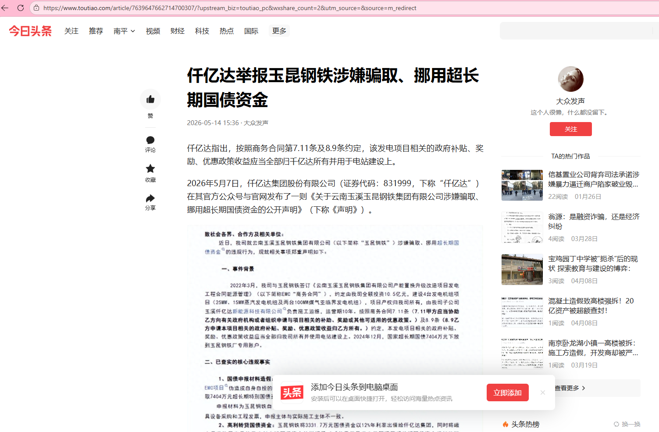
Task: Open the 今日头条 logo homepage
Action: [x=30, y=31]
